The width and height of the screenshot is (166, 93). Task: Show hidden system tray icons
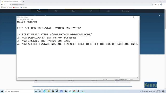[x=141, y=91]
